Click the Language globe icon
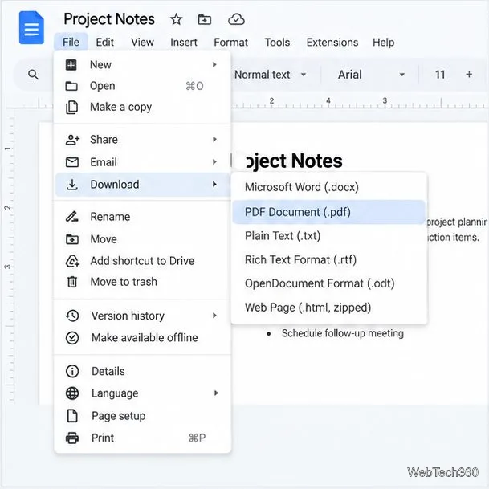489x489 pixels. click(72, 393)
